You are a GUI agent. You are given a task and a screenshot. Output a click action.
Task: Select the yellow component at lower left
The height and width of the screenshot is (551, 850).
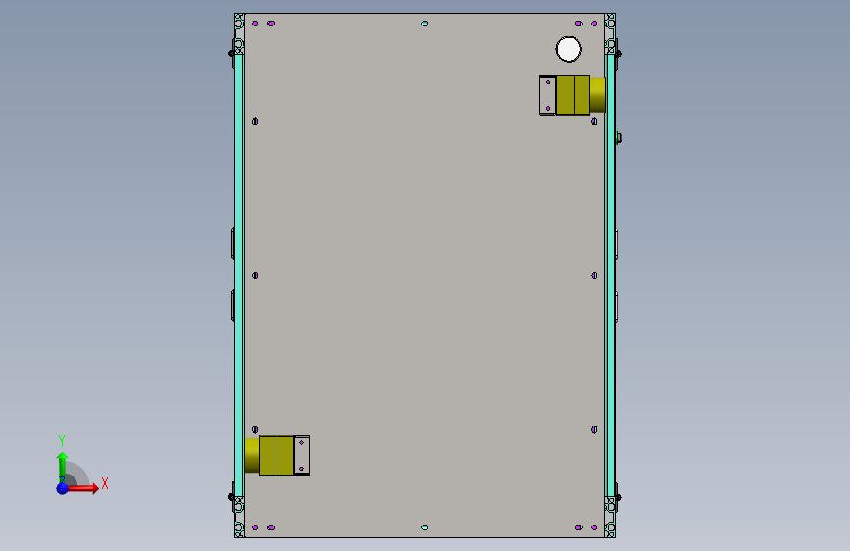(270, 456)
